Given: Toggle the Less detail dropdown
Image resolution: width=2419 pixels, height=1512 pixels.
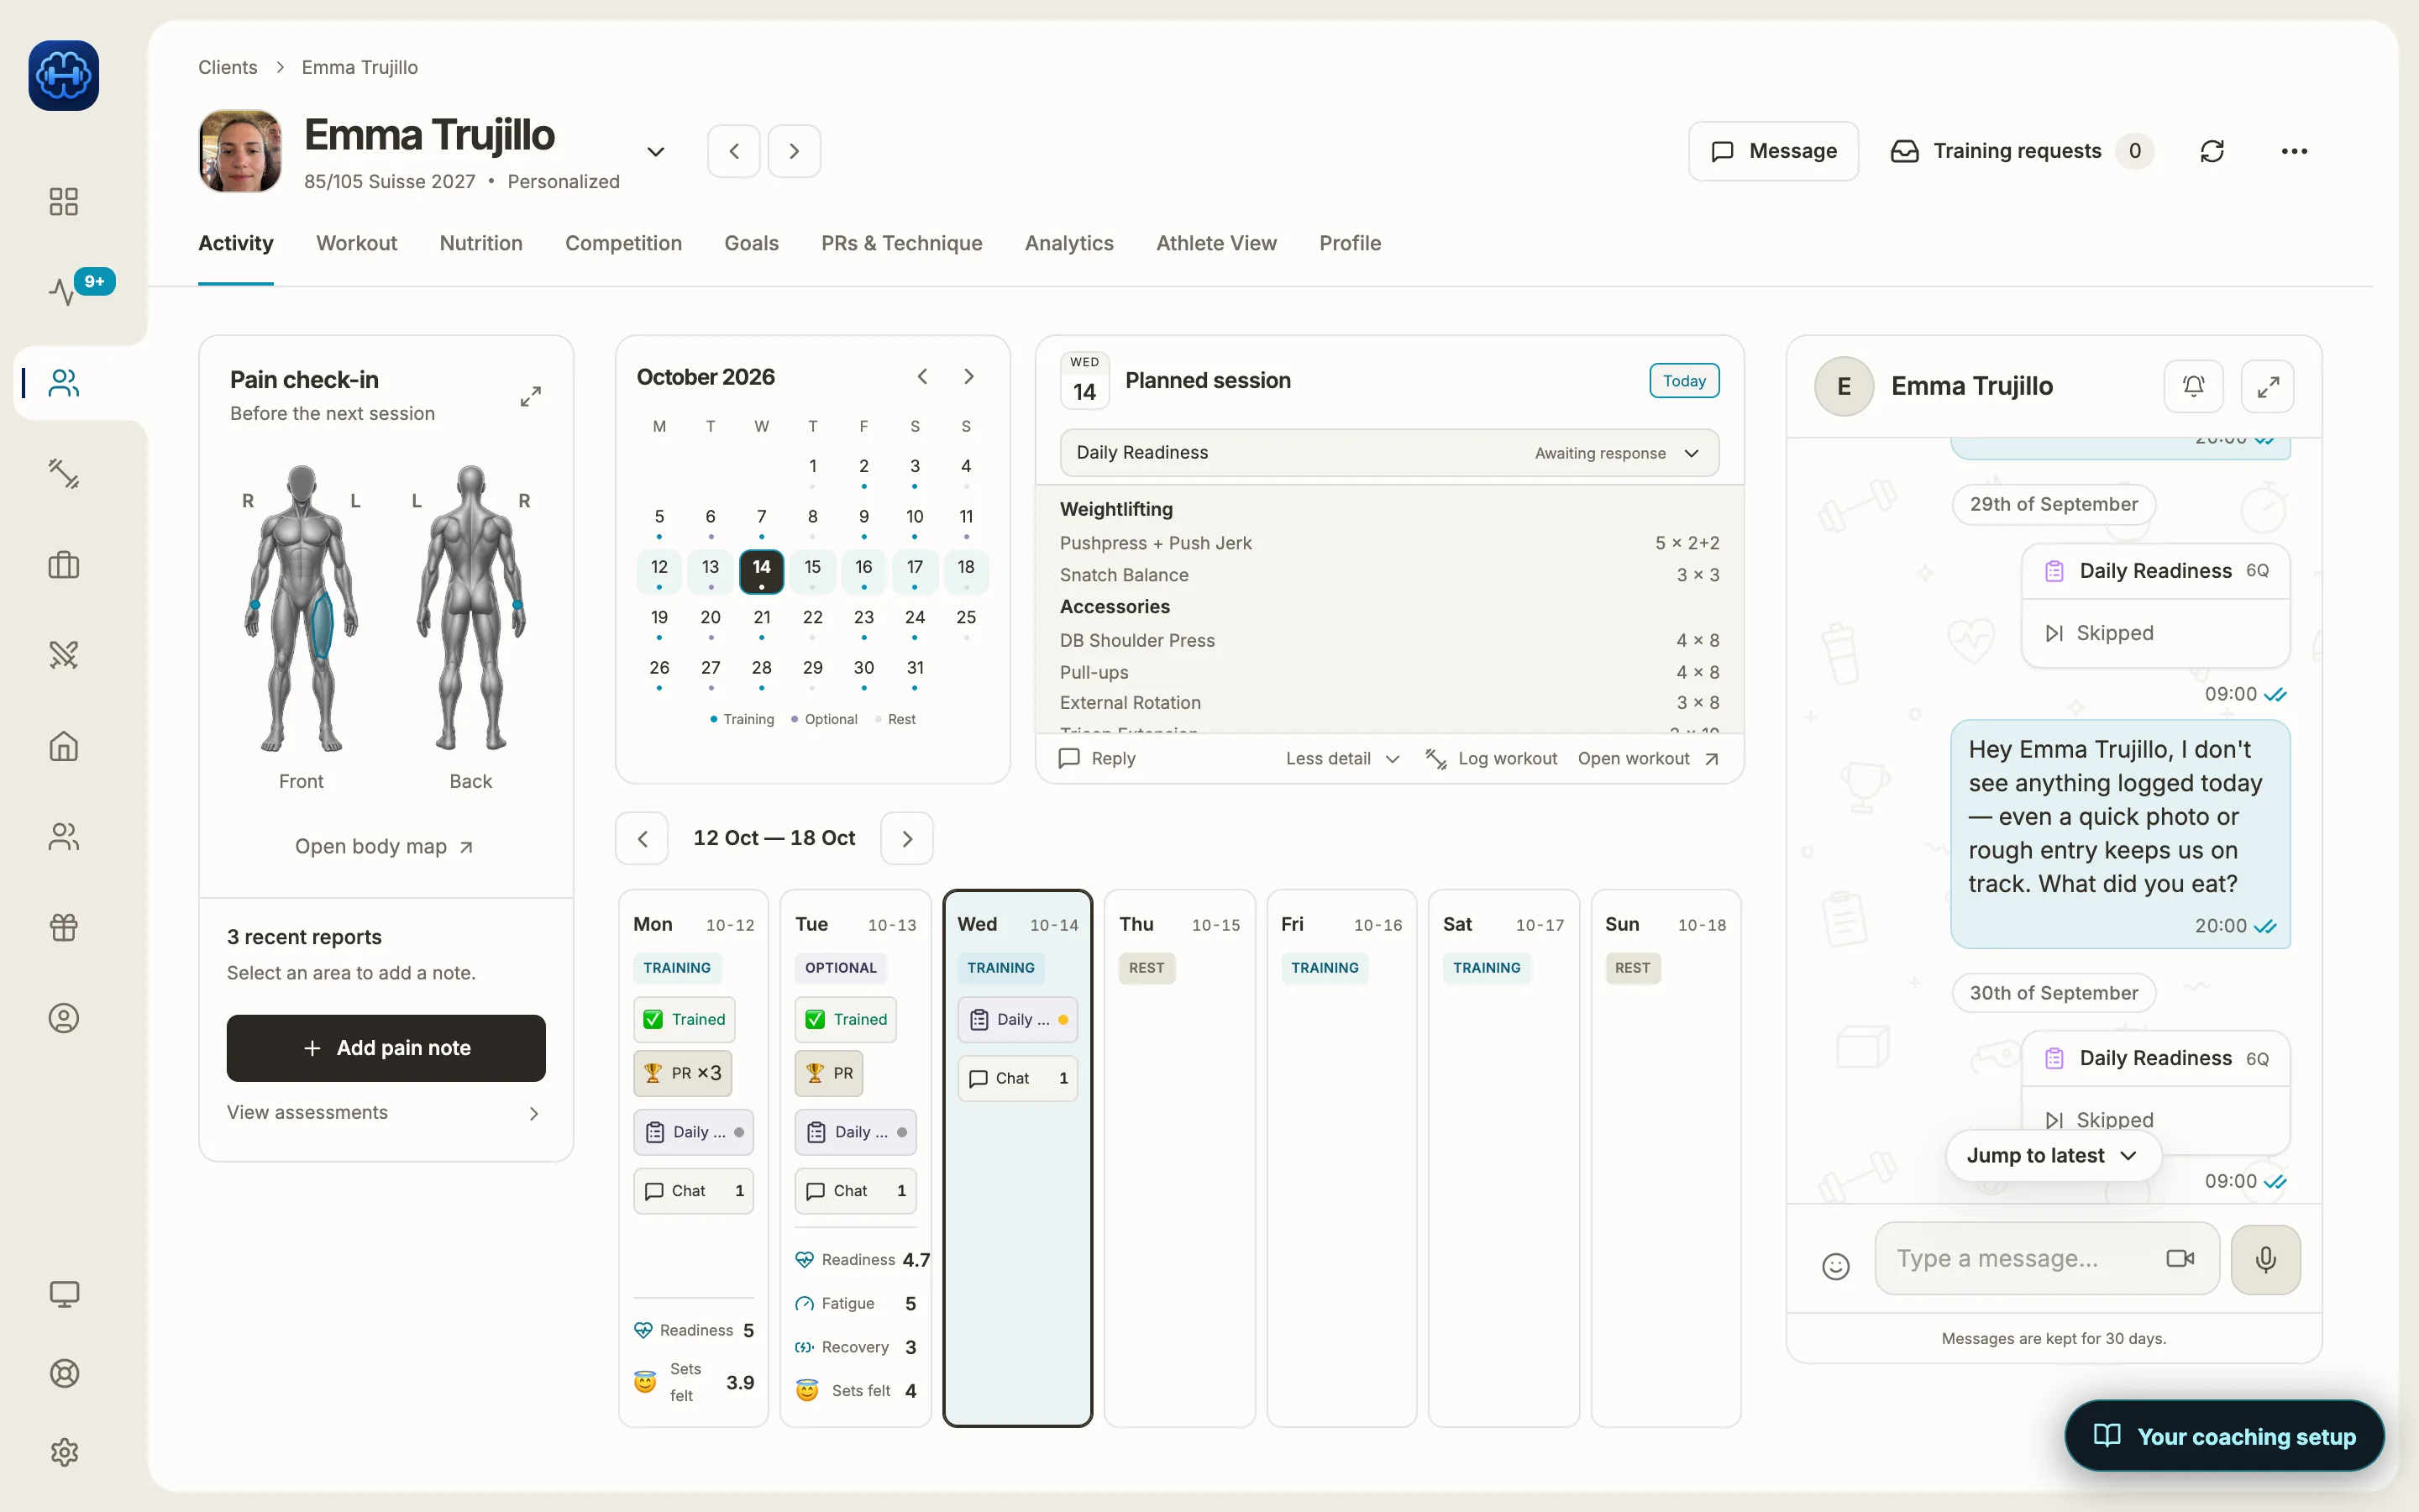Looking at the screenshot, I should pyautogui.click(x=1342, y=758).
